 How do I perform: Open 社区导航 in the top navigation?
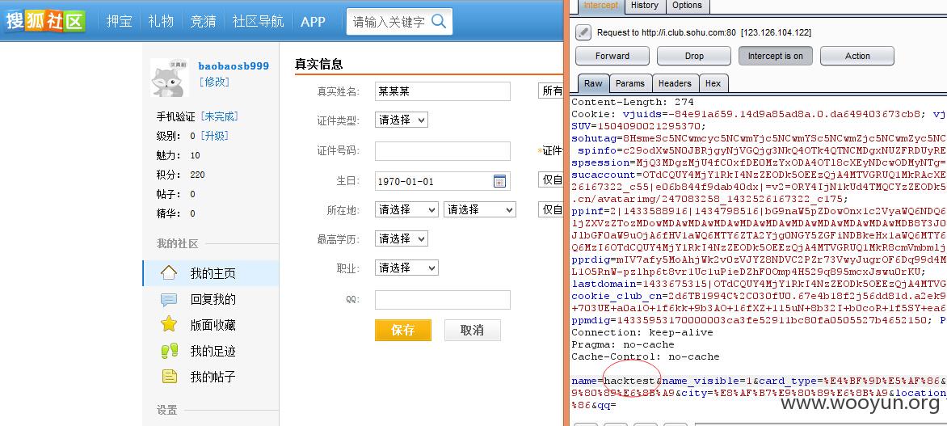click(258, 21)
